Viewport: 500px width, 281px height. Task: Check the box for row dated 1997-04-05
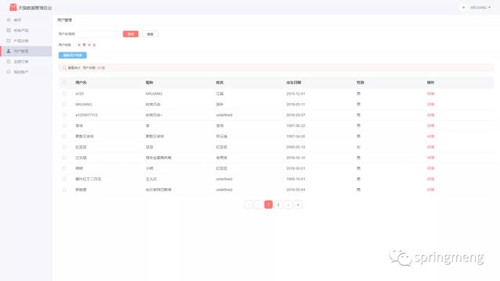click(x=64, y=137)
